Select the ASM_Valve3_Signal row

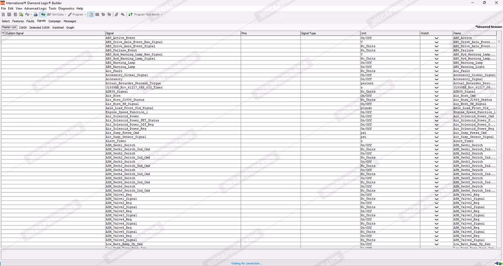tap(122, 215)
